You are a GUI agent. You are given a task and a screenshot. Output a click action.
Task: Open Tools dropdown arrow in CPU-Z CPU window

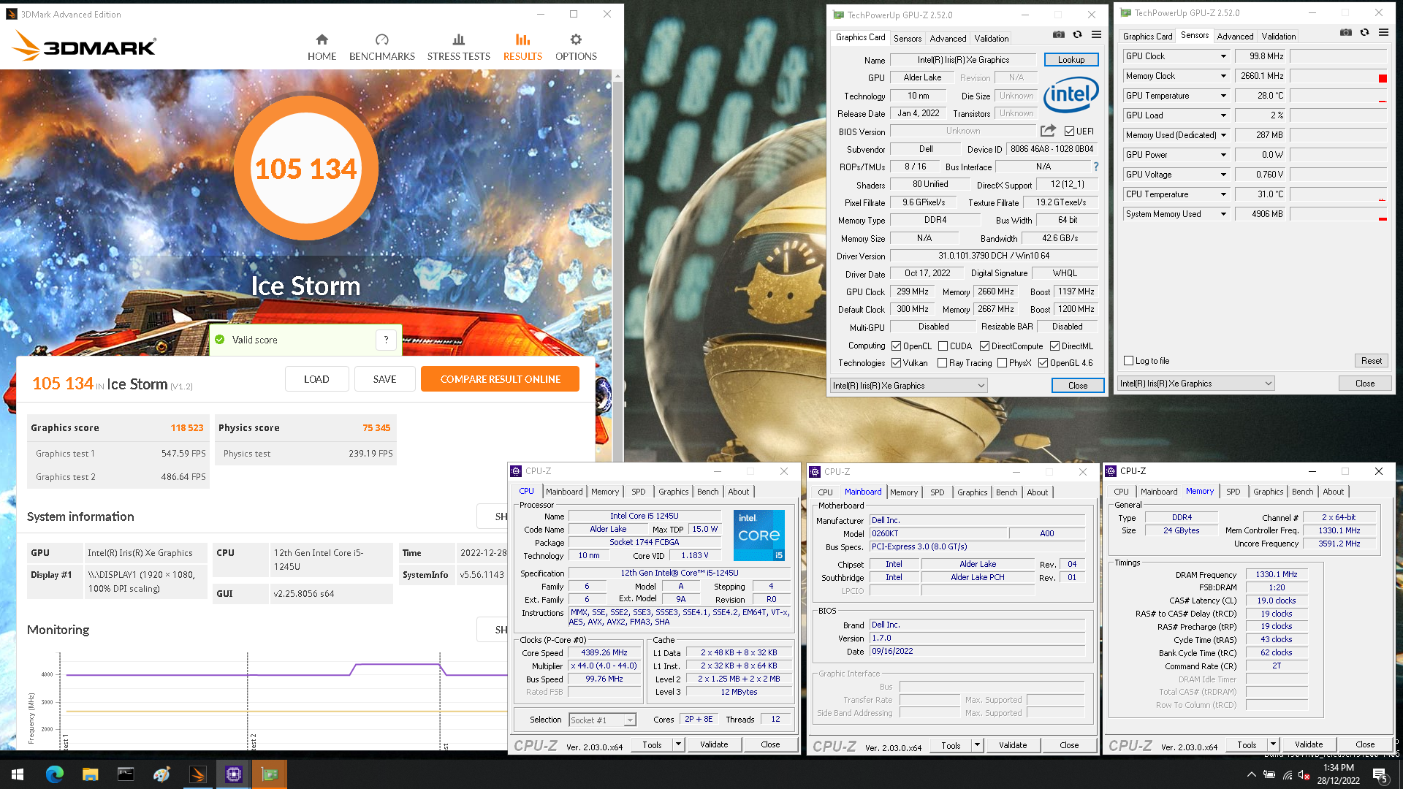point(678,745)
